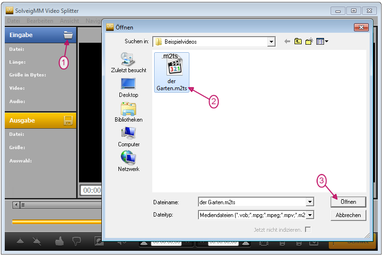Open the Ansicht menu
The image size is (383, 256).
click(69, 21)
